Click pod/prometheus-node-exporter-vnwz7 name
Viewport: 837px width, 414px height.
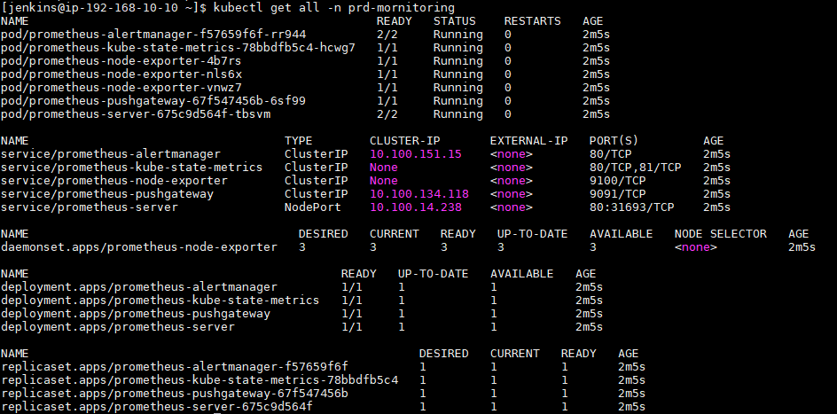coord(121,88)
